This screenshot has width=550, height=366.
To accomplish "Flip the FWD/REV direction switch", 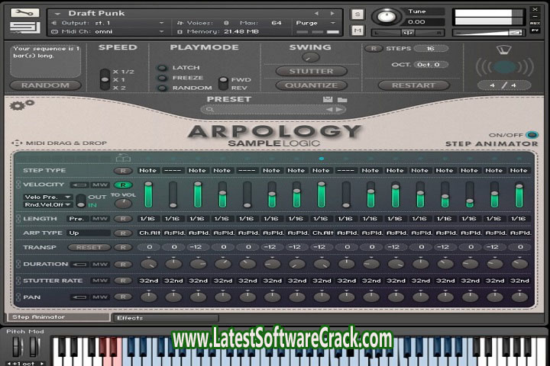I will tap(223, 84).
